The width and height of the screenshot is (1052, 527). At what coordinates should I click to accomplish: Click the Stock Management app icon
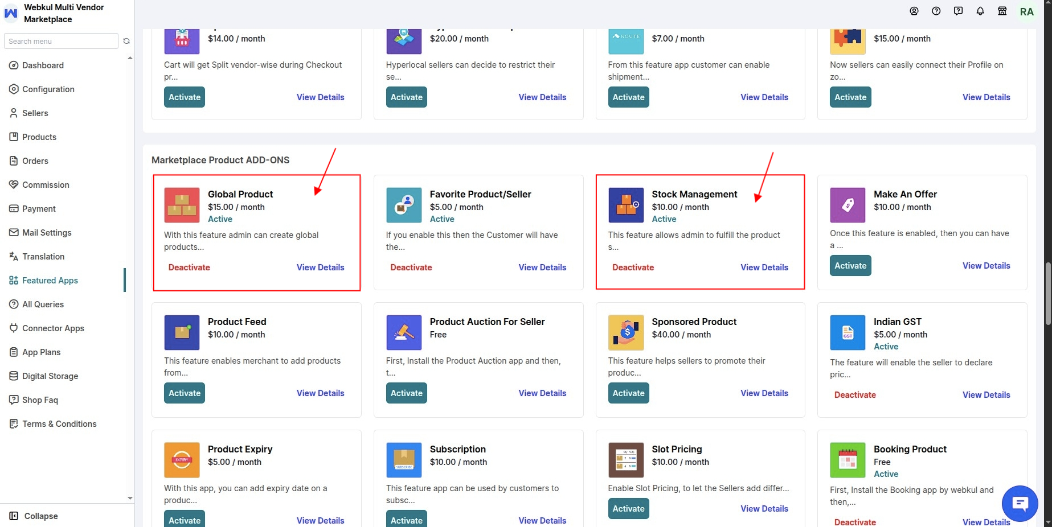pos(626,205)
